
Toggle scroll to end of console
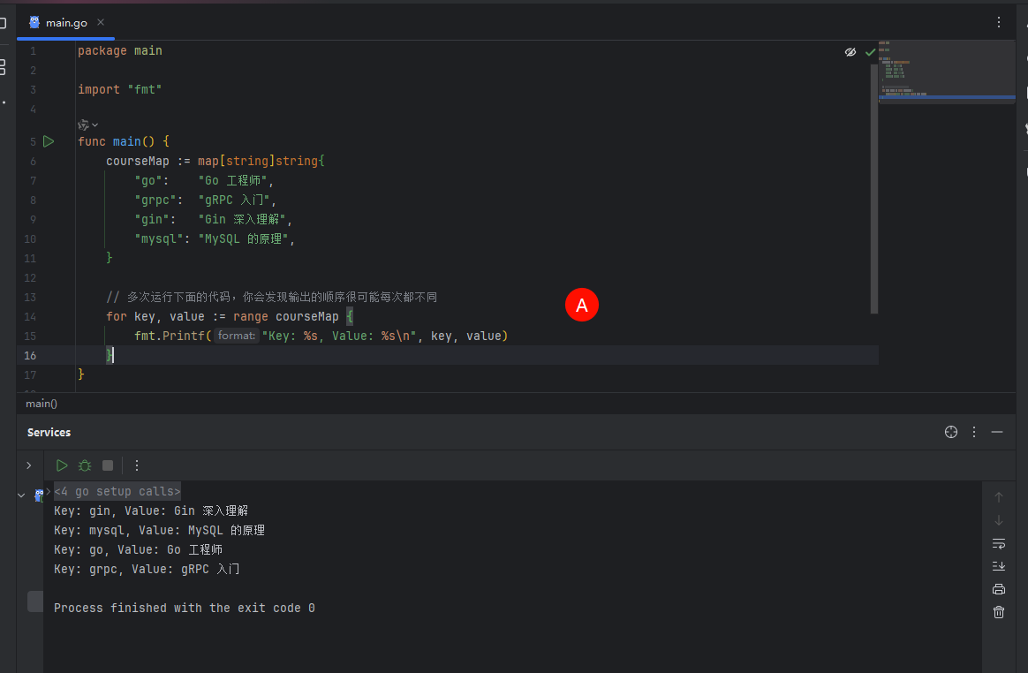pyautogui.click(x=999, y=566)
